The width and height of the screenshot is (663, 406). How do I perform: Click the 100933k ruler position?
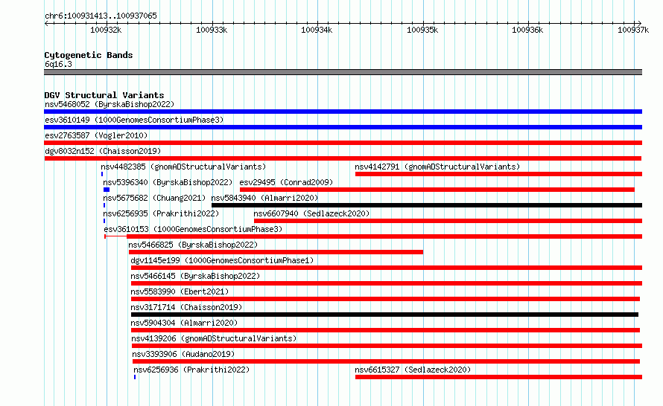[x=212, y=30]
